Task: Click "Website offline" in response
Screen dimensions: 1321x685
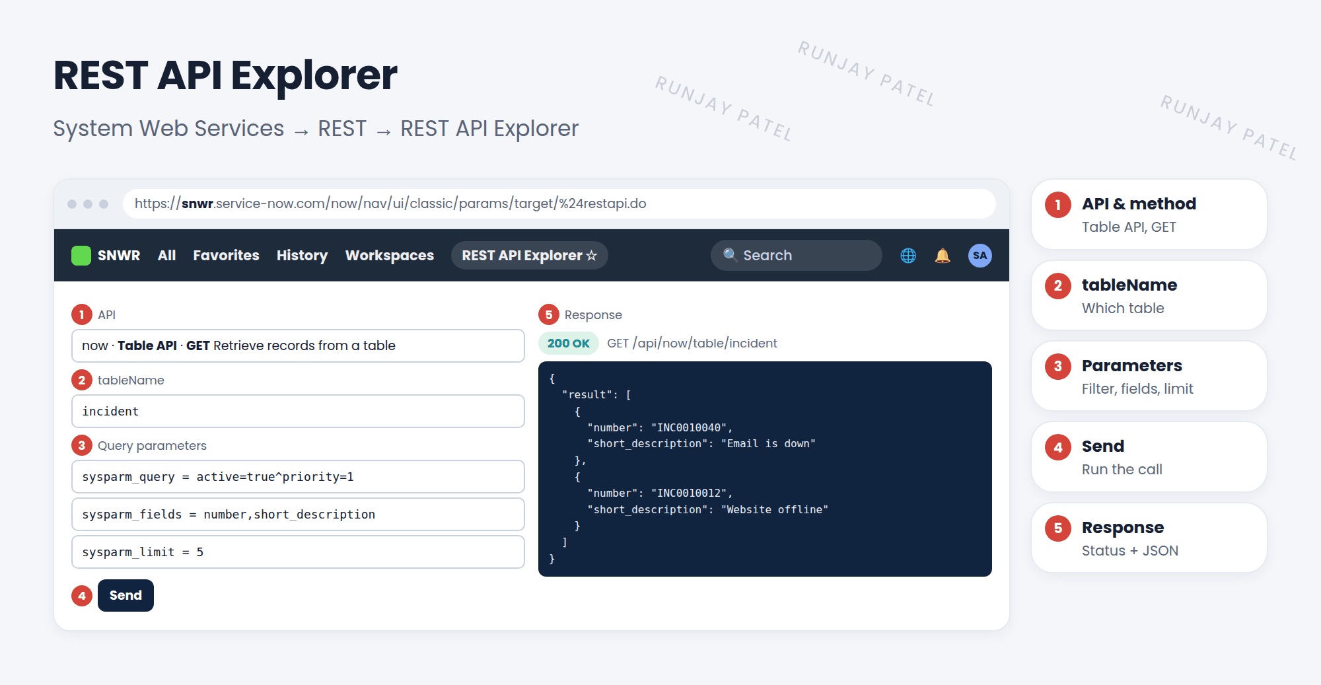Action: 774,509
